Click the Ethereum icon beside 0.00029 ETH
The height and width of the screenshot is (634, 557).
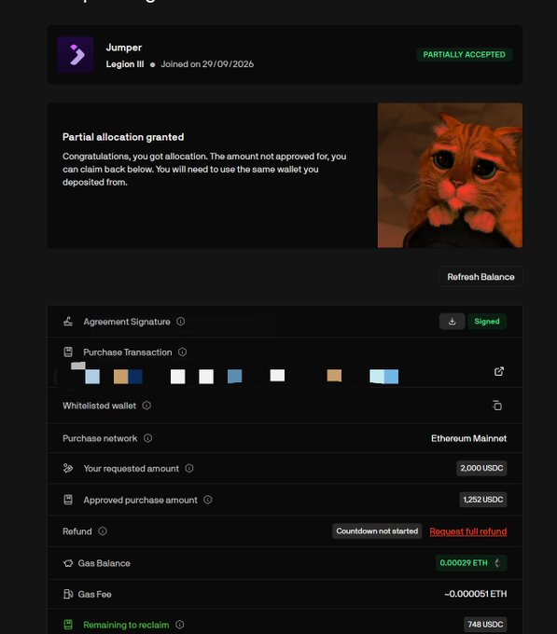[497, 563]
